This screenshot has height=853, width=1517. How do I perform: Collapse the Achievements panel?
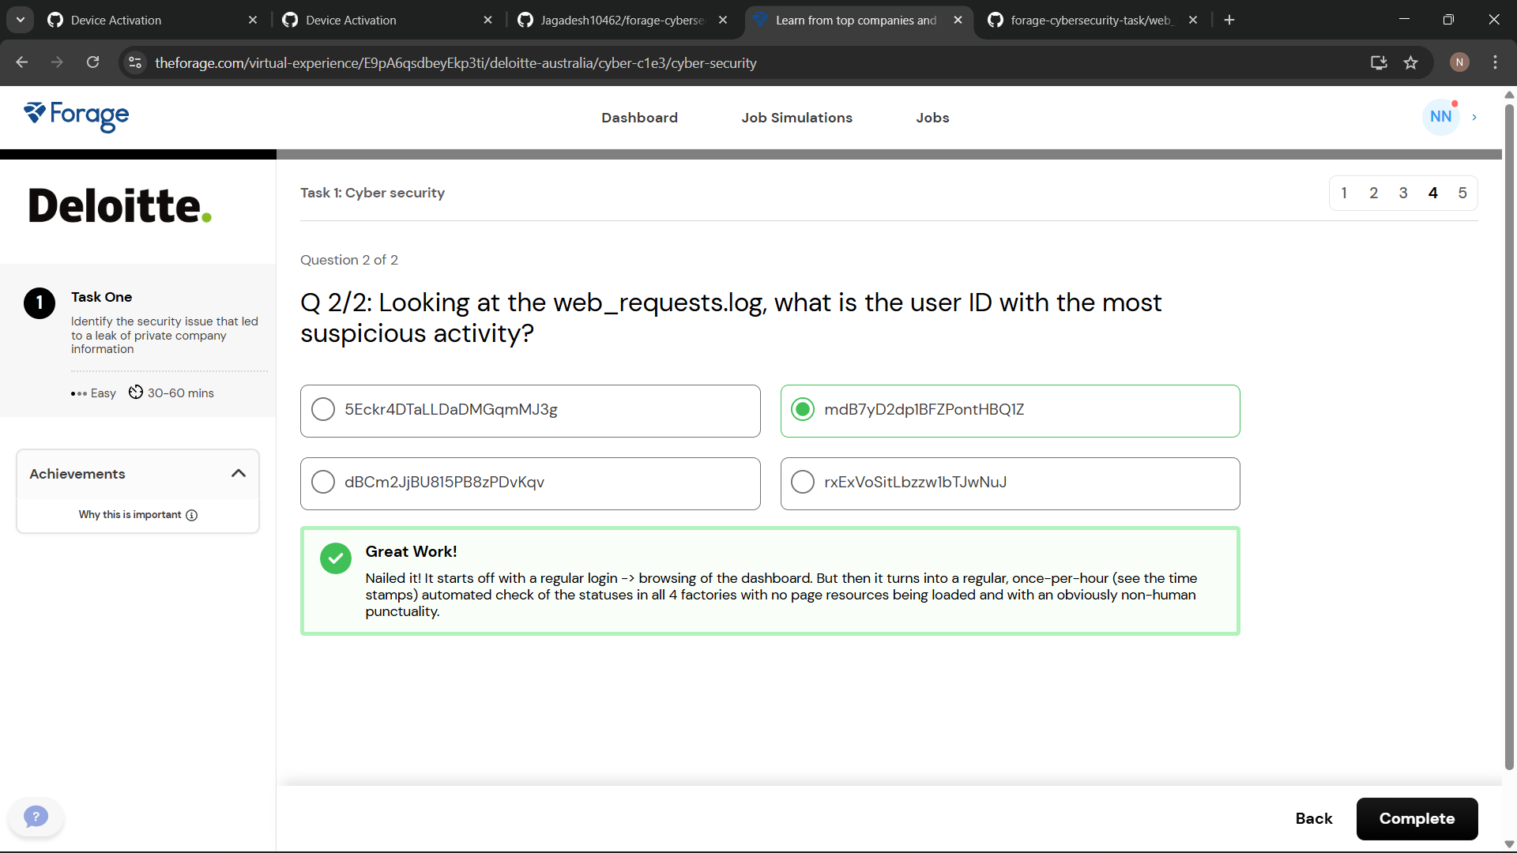239,474
